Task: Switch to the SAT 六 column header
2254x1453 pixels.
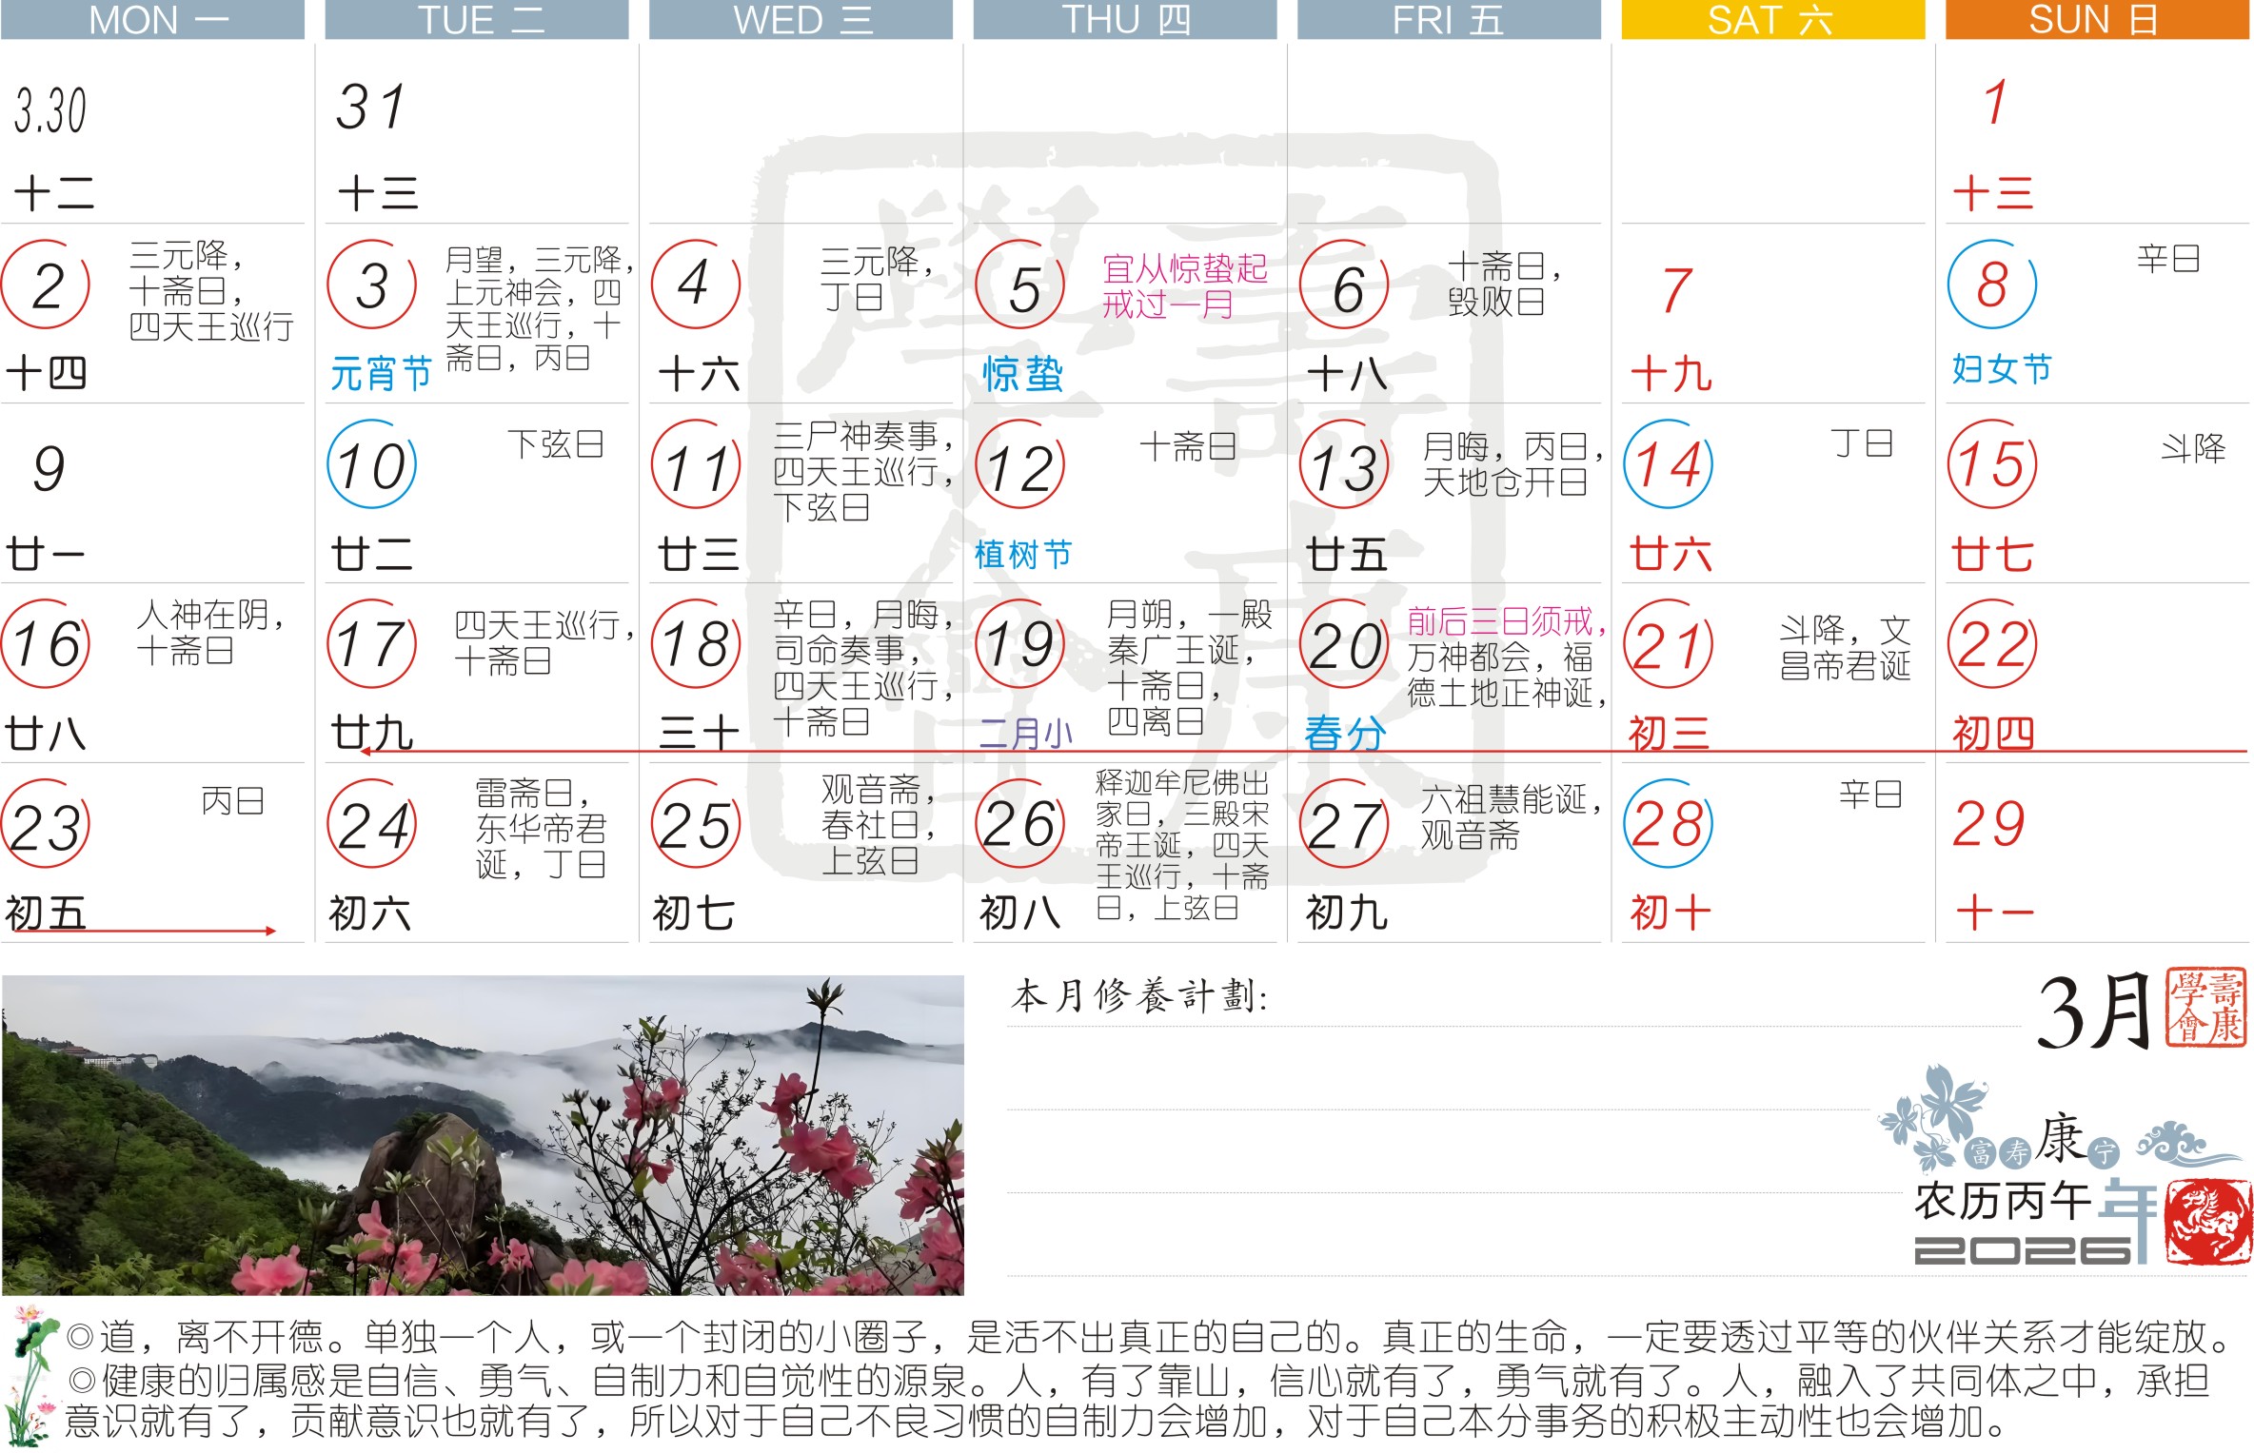Action: 1770,19
